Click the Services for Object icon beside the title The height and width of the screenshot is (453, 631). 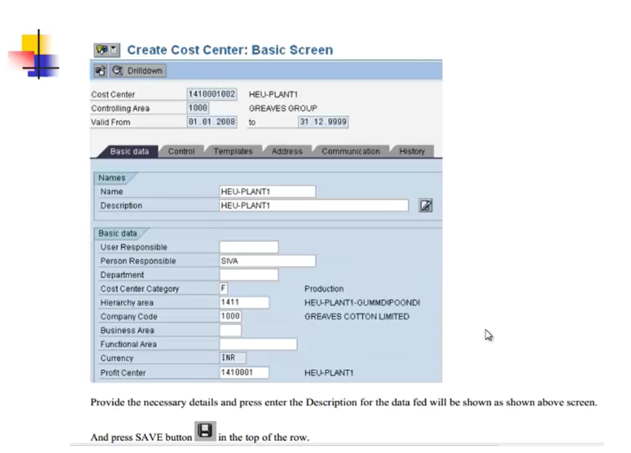click(x=102, y=50)
